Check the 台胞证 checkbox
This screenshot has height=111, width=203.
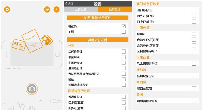point(194,34)
